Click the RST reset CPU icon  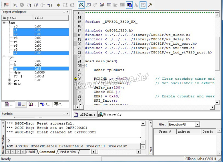point(6,5)
